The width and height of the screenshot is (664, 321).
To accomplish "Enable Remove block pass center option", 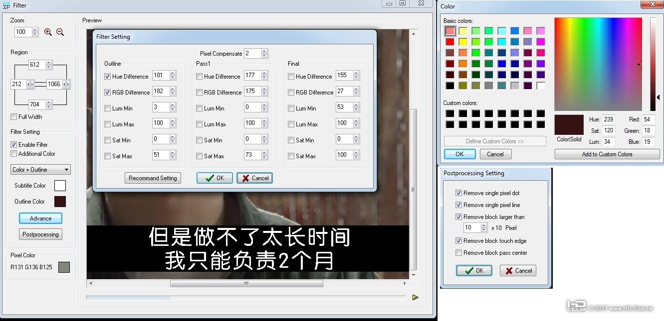I will pos(458,252).
